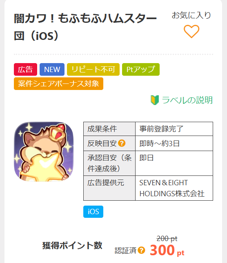Click the Ptアップ green label
Viewport: 227px width, 263px height.
(141, 70)
